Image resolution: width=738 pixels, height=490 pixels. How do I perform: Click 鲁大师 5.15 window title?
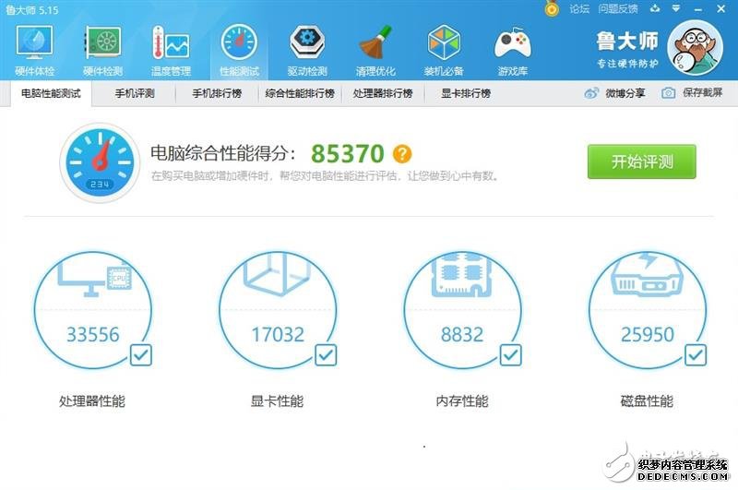(x=32, y=10)
